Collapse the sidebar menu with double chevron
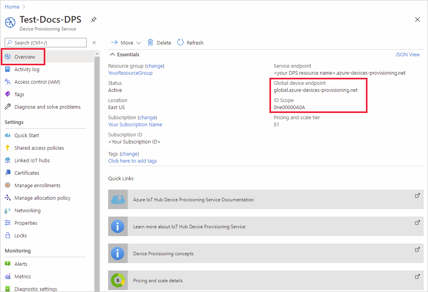 point(94,43)
